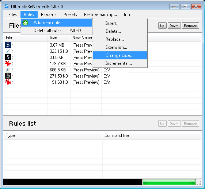Close the UltimateReNamerJG window
Image resolution: width=205 pixels, height=189 pixels.
point(196,7)
